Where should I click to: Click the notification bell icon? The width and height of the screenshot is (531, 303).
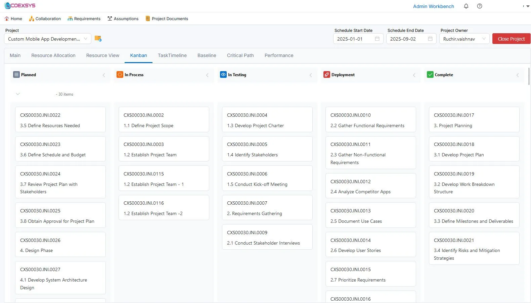point(466,6)
